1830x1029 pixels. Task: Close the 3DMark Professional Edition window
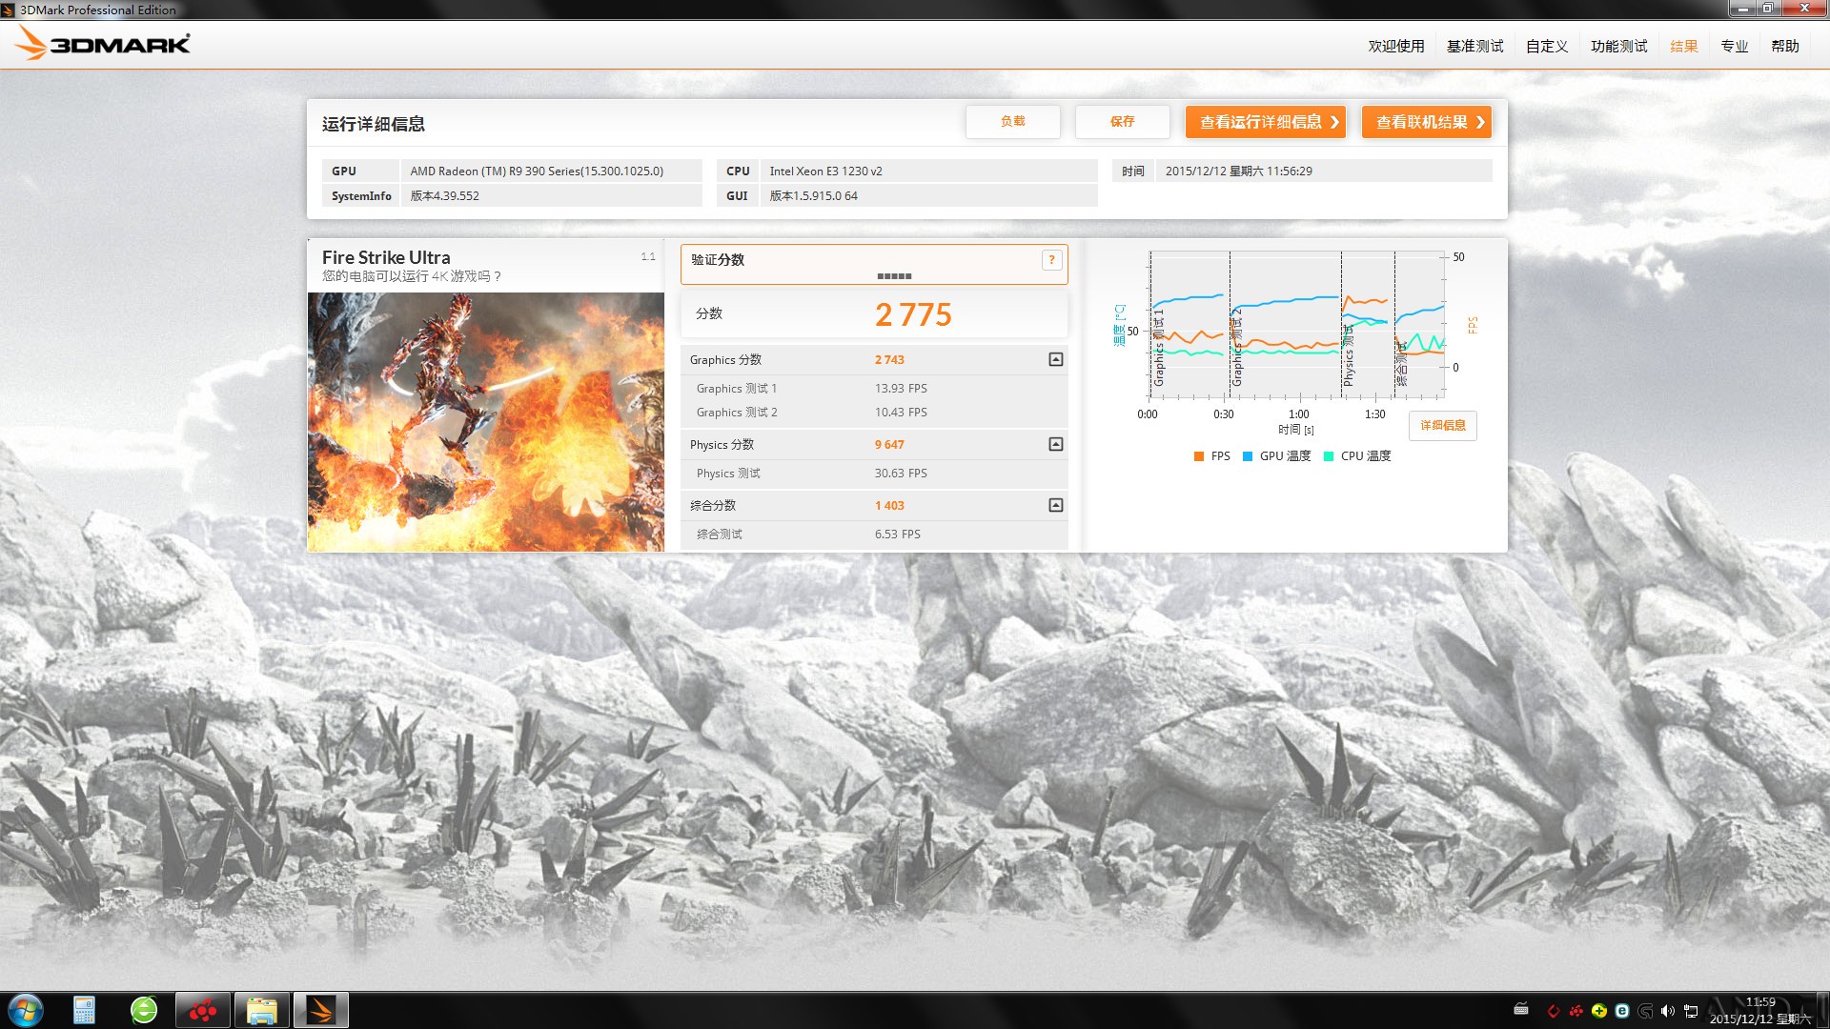(x=1803, y=9)
